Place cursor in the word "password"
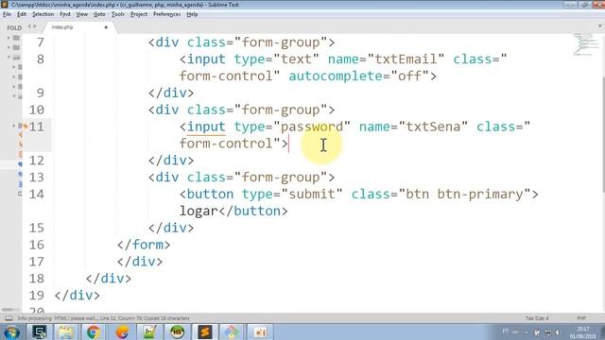Screen dimensions: 605x340 pyautogui.click(x=312, y=127)
